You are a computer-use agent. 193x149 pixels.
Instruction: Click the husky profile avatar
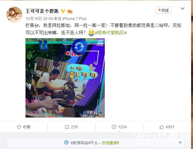(14, 15)
